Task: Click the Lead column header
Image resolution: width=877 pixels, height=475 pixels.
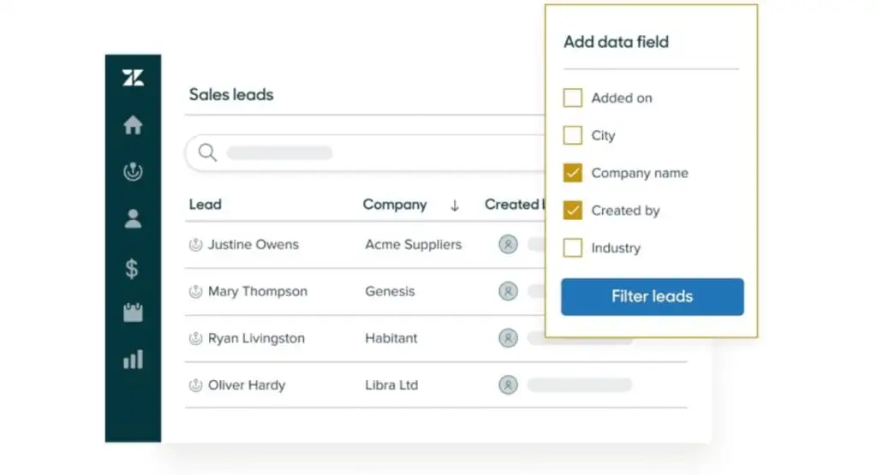Action: (x=206, y=205)
